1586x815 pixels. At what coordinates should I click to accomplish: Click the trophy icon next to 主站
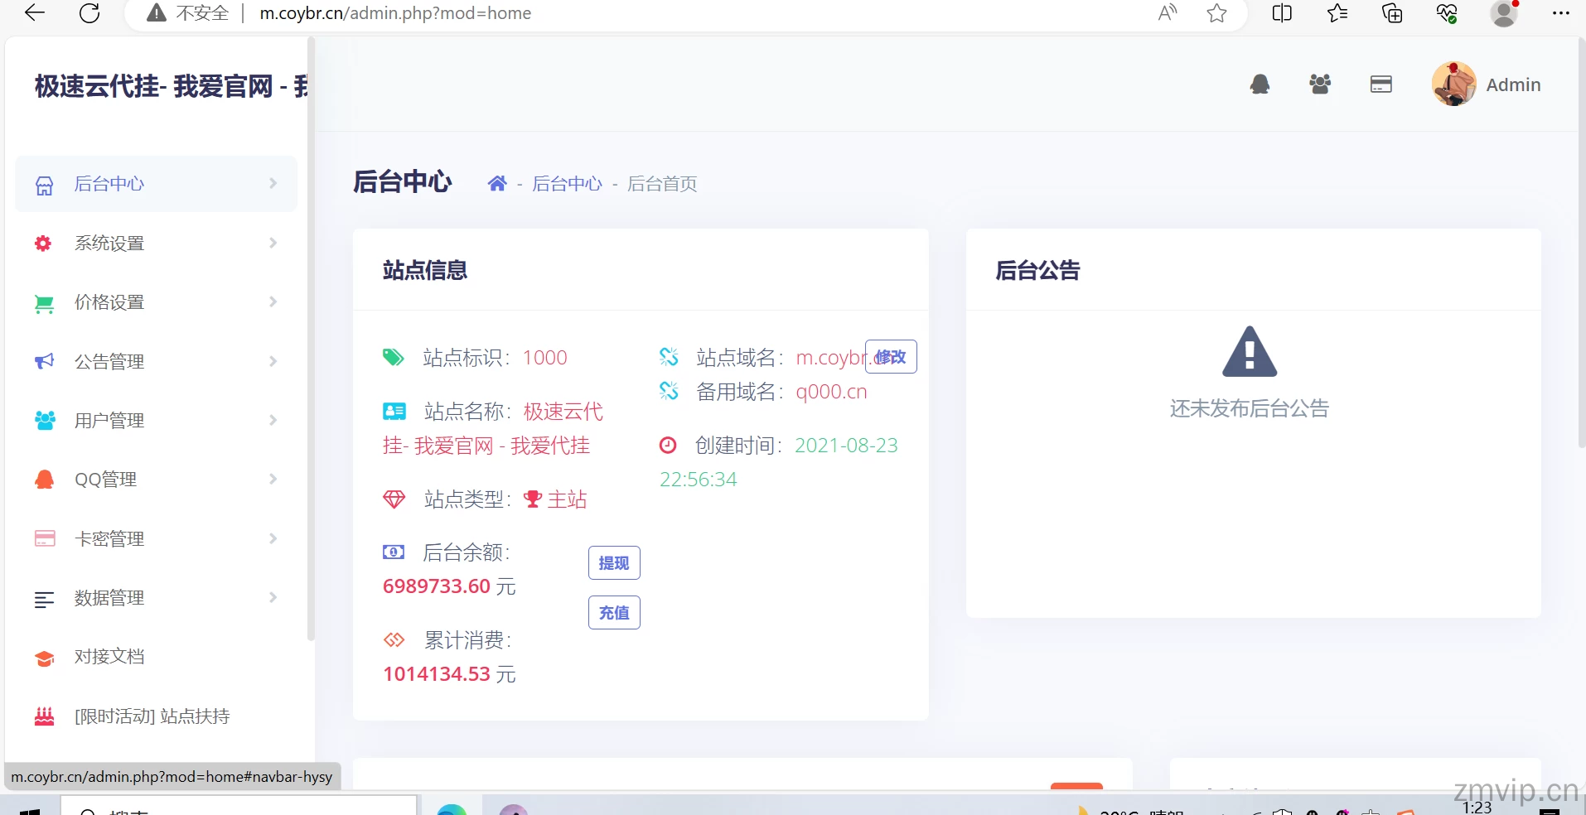(x=533, y=499)
